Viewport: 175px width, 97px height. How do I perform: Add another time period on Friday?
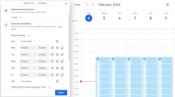tap(57, 75)
